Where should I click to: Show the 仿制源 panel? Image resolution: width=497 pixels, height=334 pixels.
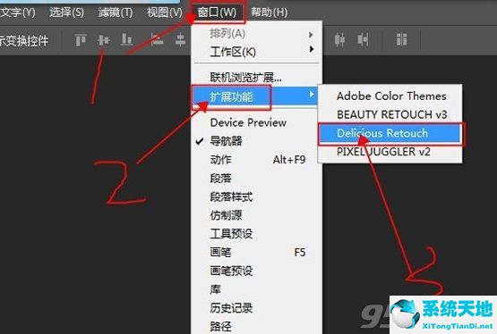[256, 215]
